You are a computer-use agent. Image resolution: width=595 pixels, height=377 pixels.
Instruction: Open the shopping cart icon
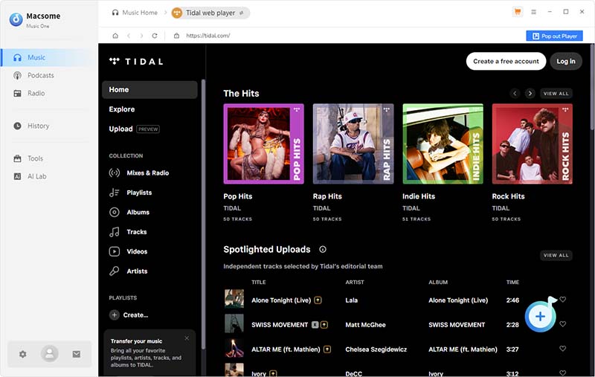pyautogui.click(x=517, y=12)
